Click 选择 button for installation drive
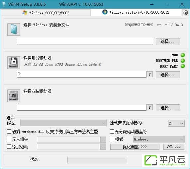The height and width of the screenshot is (169, 190). 168,108
